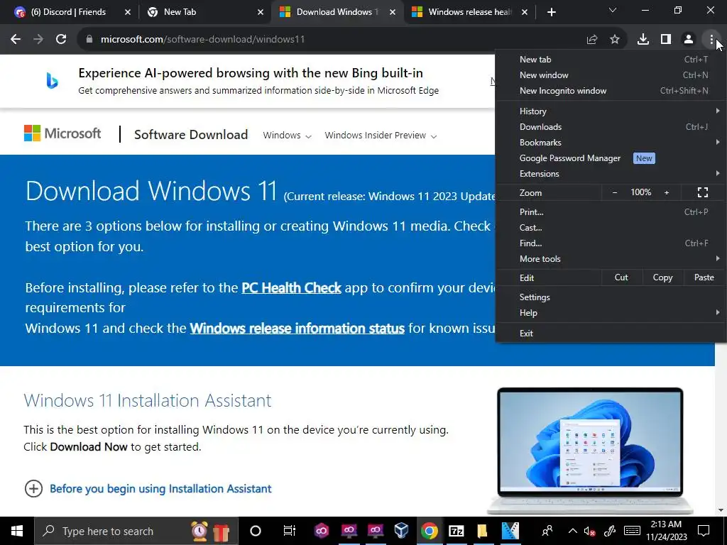
Task: Expand Windows Insider Preview dropdown
Action: pyautogui.click(x=381, y=136)
